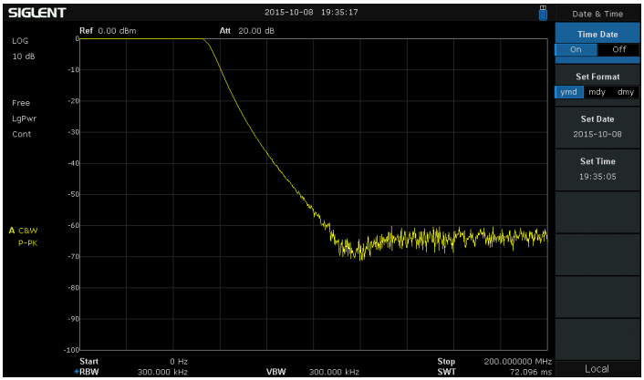Turn Time Date display On
Screen dimensions: 644x380
tap(576, 49)
